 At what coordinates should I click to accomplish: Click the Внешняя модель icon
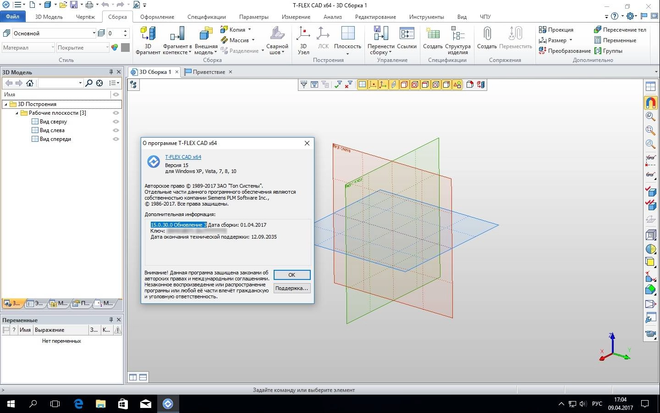point(206,34)
